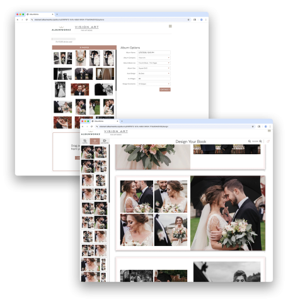Click the Albumworks logo on the album options page

(x=61, y=28)
